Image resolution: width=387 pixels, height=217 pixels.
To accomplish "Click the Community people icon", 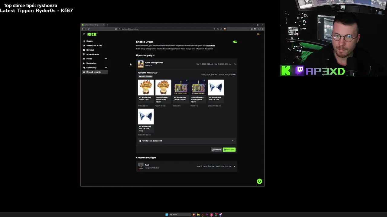I will [x=84, y=68].
